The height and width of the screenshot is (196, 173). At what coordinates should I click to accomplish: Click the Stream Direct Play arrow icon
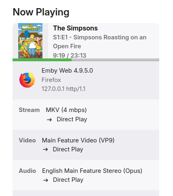click(x=49, y=120)
